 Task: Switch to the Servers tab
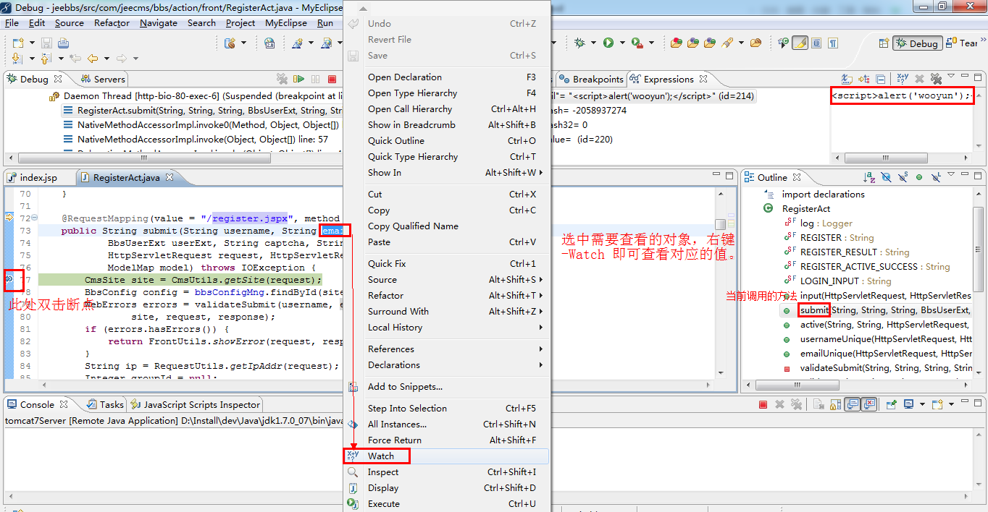coord(102,79)
